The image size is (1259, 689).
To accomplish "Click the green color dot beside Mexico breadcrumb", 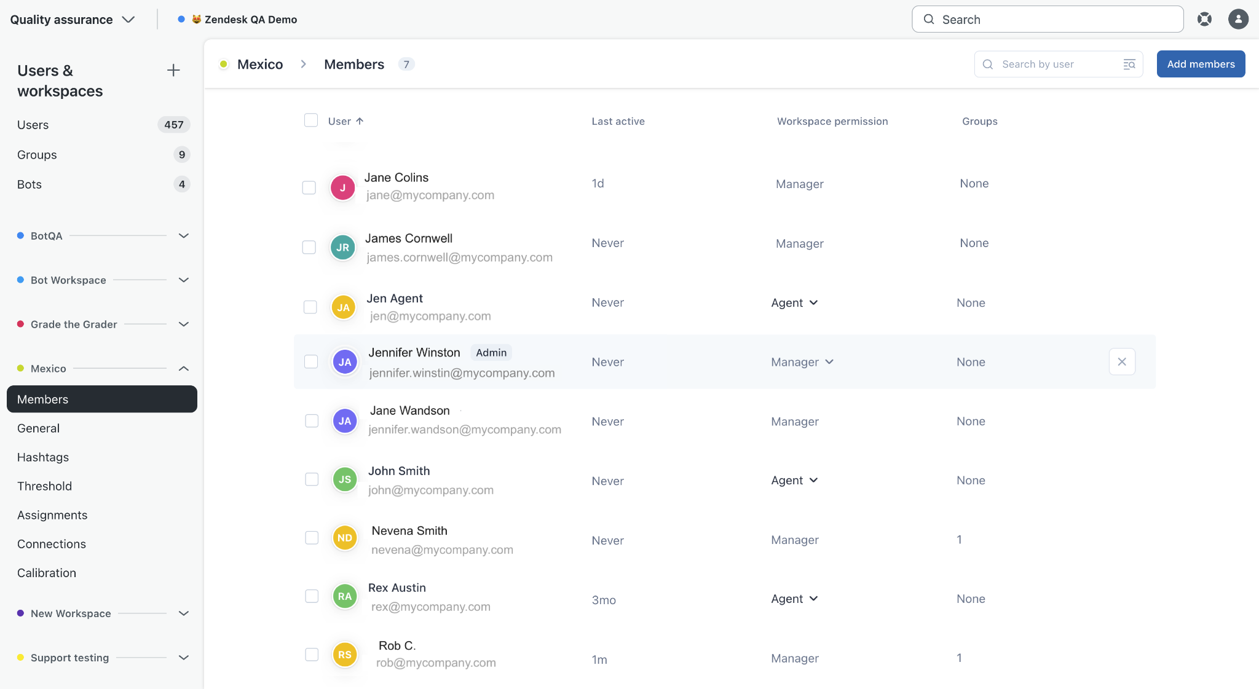I will (224, 64).
